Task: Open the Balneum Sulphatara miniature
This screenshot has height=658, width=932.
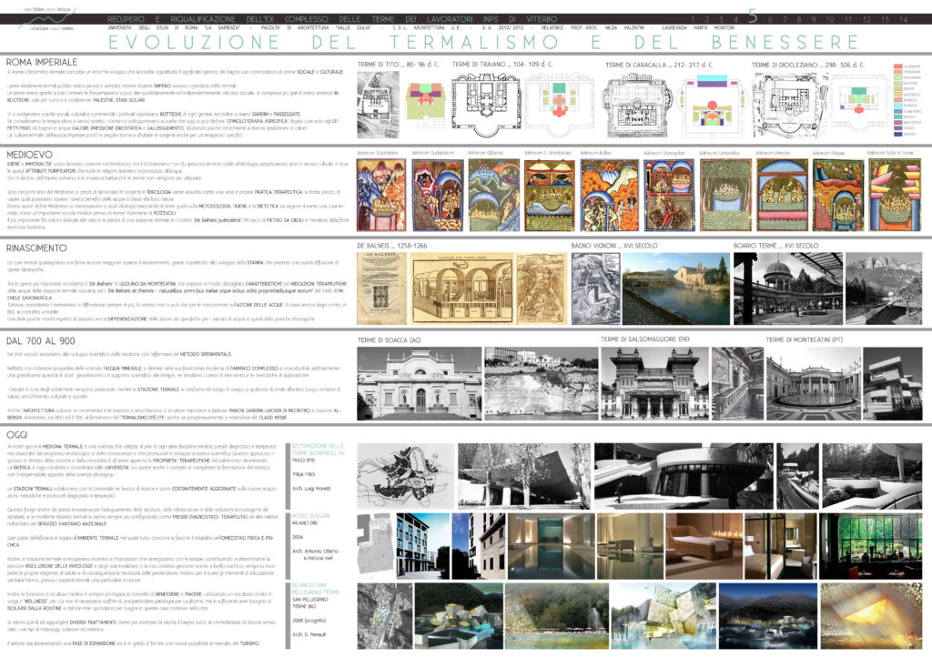Action: click(381, 195)
